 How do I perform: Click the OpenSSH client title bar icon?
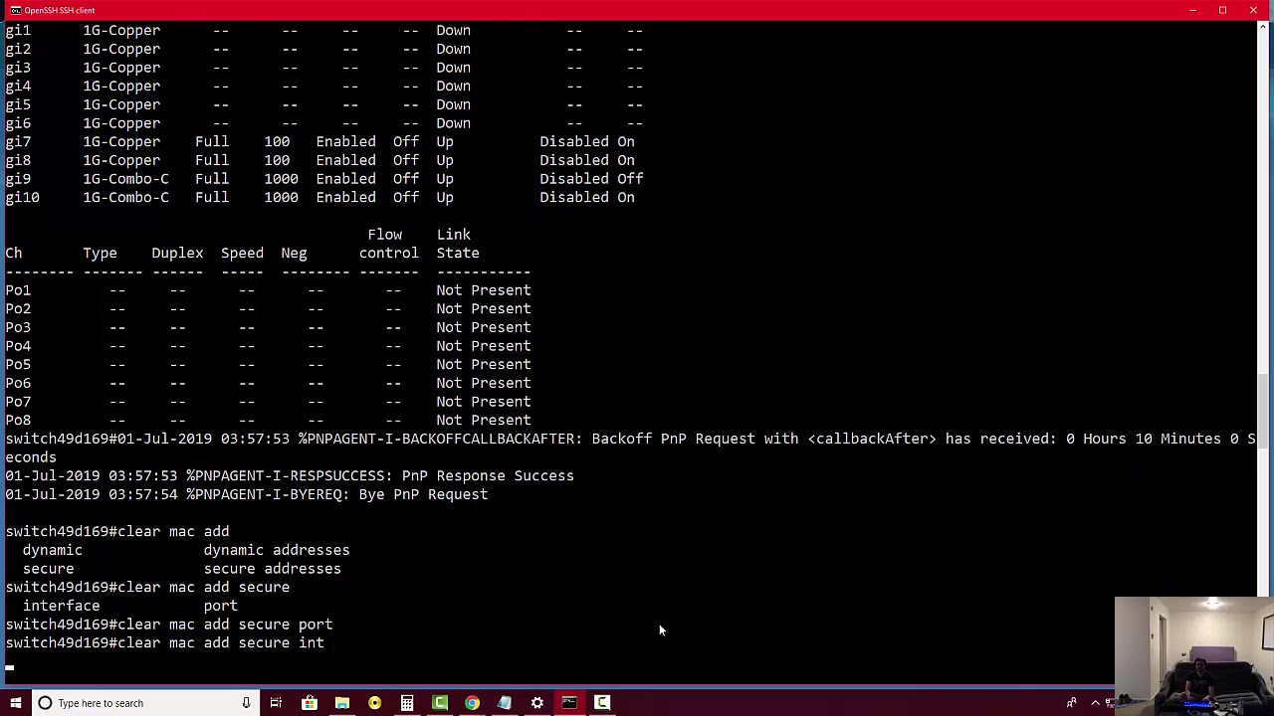[14, 10]
